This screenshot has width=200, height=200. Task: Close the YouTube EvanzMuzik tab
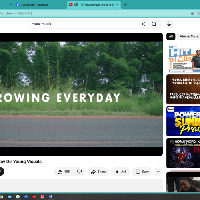[x=117, y=4]
